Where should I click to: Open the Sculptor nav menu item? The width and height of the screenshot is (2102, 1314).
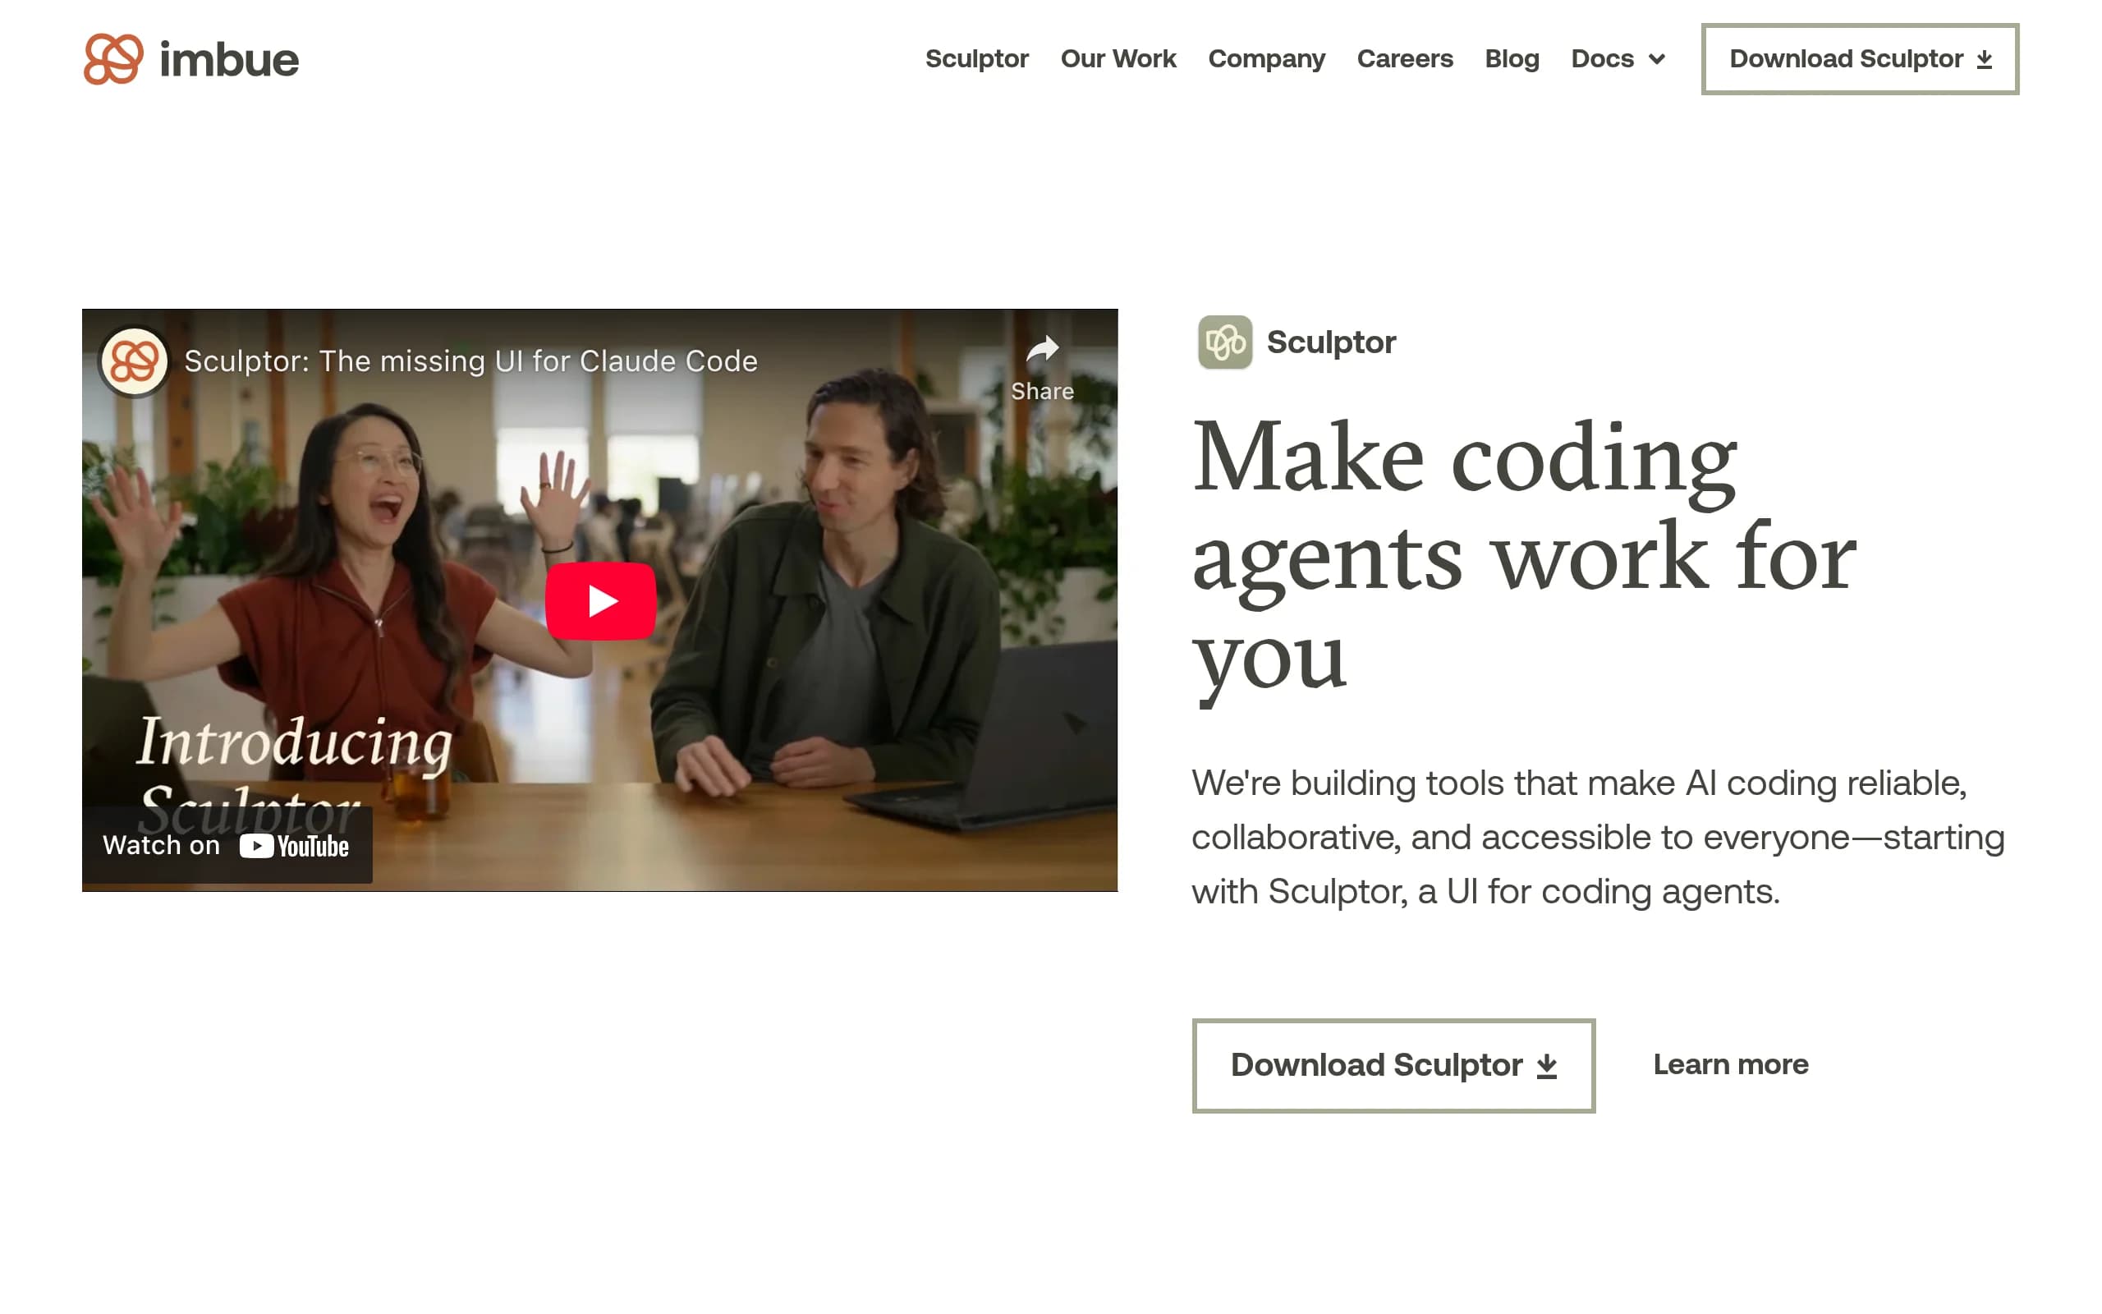976,59
